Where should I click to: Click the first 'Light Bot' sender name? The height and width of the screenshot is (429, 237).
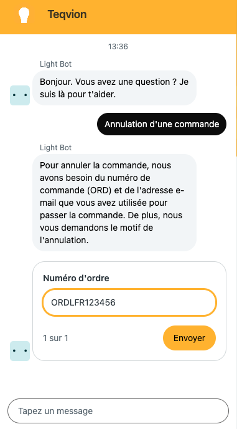pyautogui.click(x=56, y=64)
